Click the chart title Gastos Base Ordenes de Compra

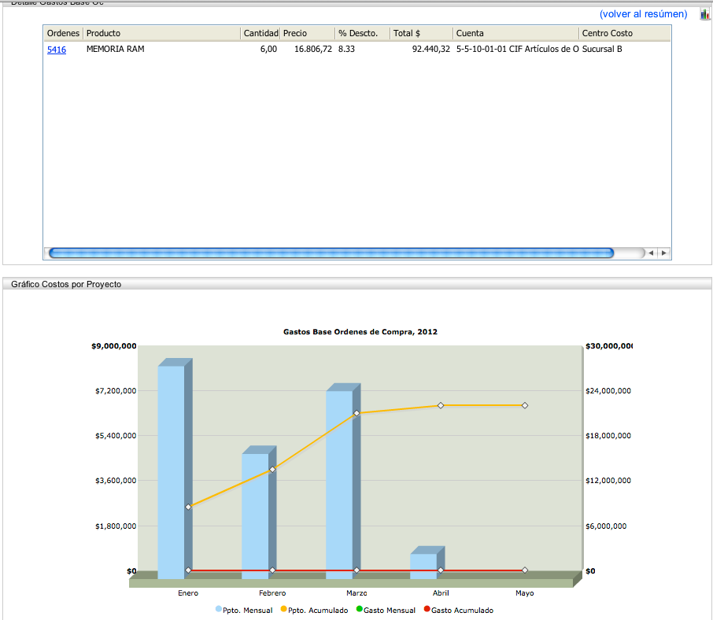360,332
